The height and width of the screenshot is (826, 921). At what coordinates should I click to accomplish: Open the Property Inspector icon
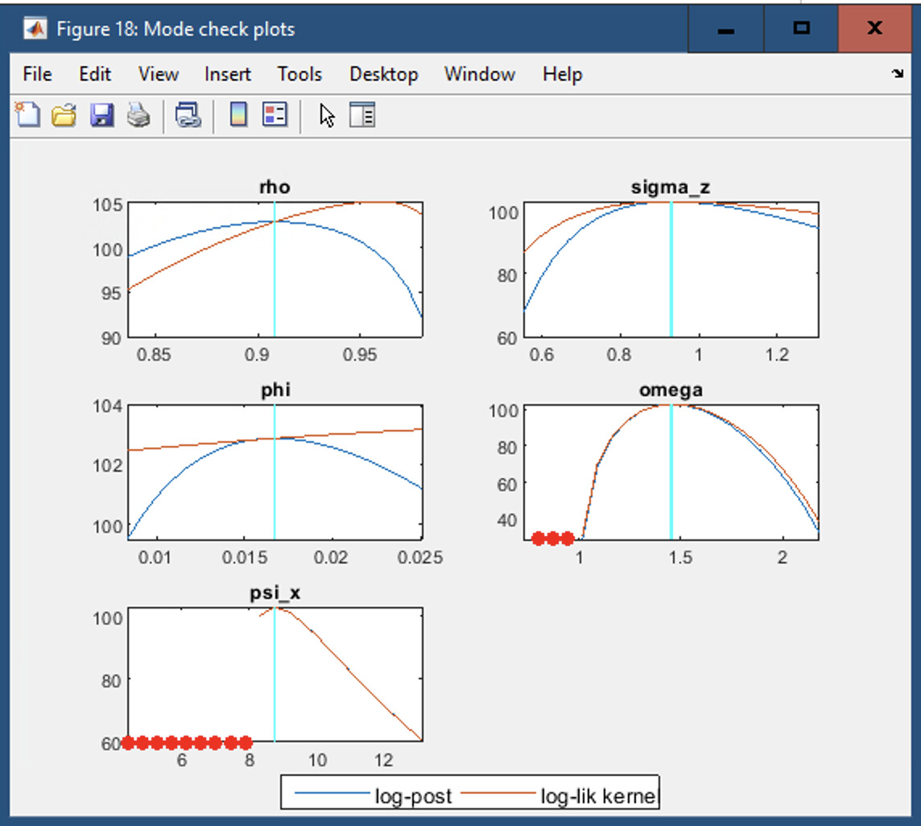click(x=361, y=114)
